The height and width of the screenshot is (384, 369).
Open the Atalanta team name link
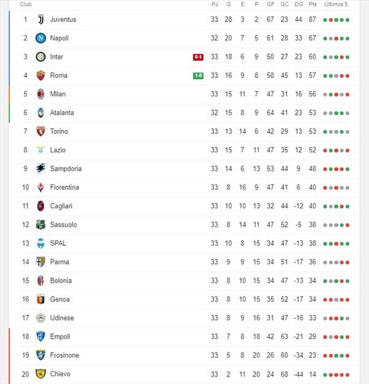point(61,112)
